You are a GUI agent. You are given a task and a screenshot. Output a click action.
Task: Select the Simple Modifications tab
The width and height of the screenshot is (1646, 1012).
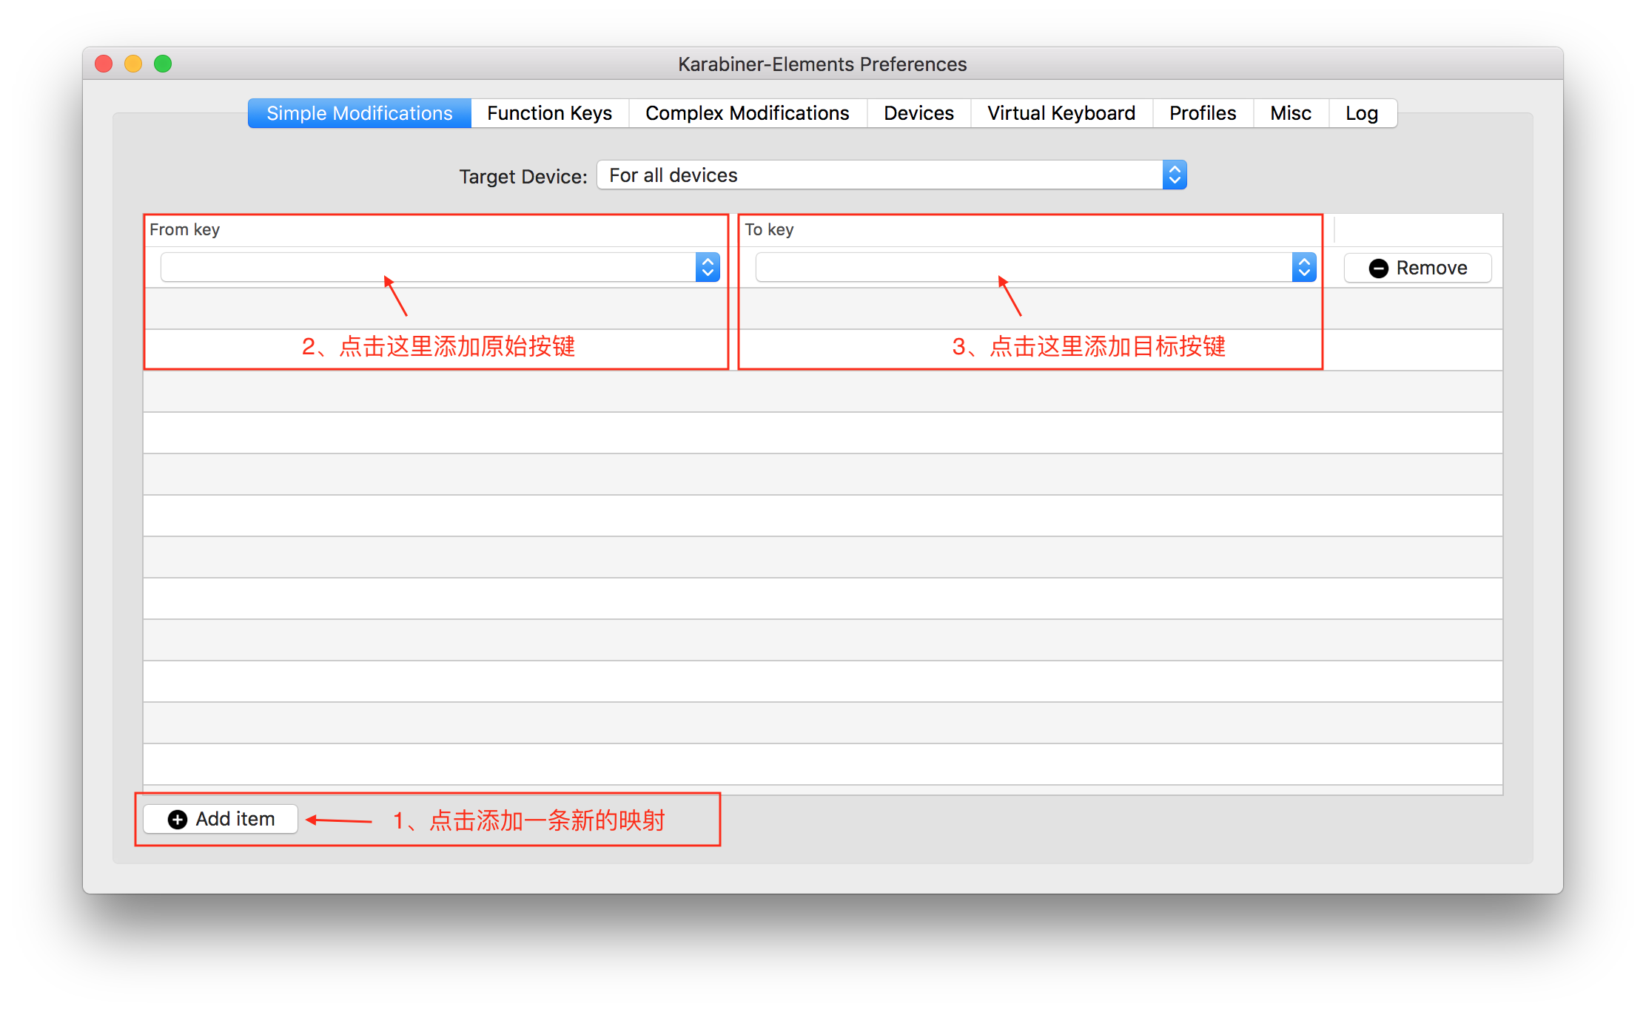[360, 113]
